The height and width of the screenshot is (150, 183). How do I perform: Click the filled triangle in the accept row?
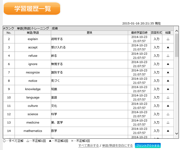[168, 47]
